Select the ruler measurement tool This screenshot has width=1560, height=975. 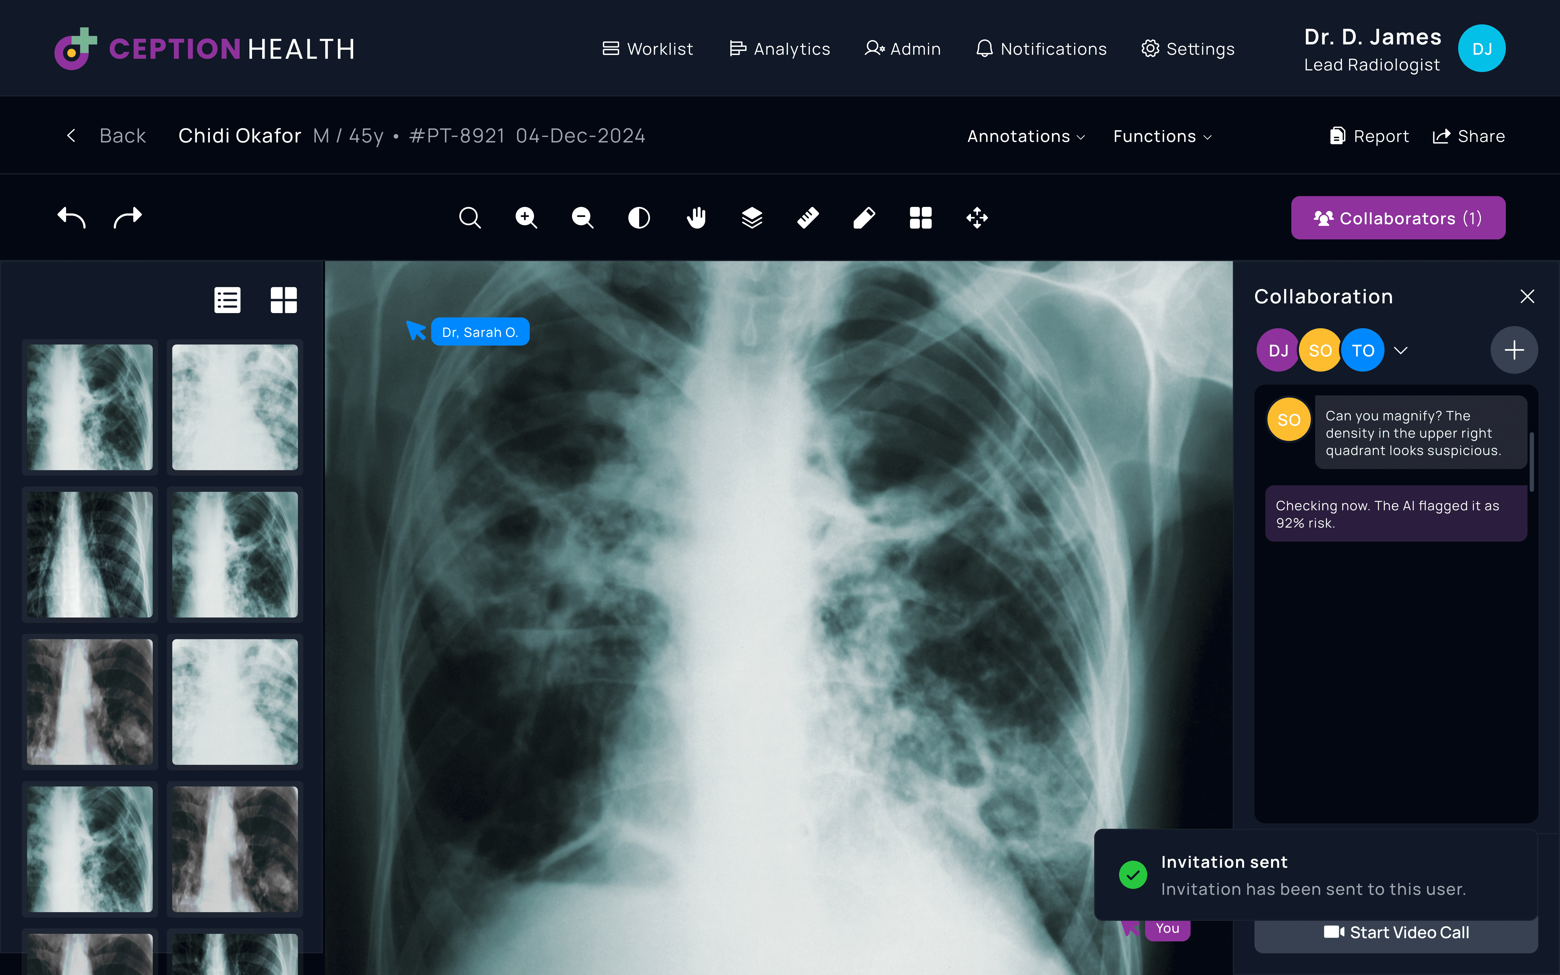click(808, 218)
